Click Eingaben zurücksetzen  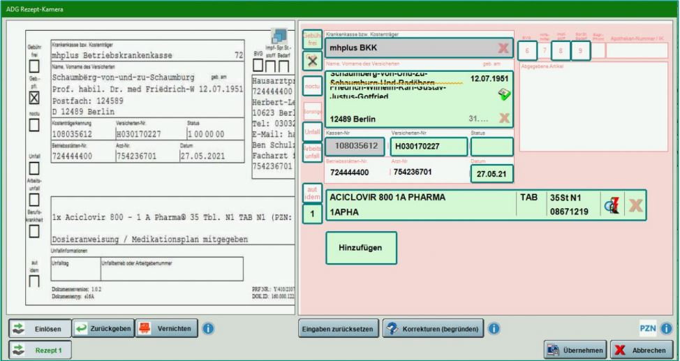[339, 329]
